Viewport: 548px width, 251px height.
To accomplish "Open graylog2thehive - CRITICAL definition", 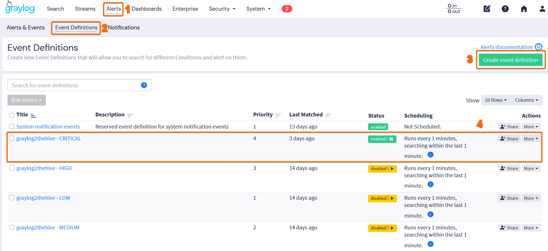I will click(49, 138).
